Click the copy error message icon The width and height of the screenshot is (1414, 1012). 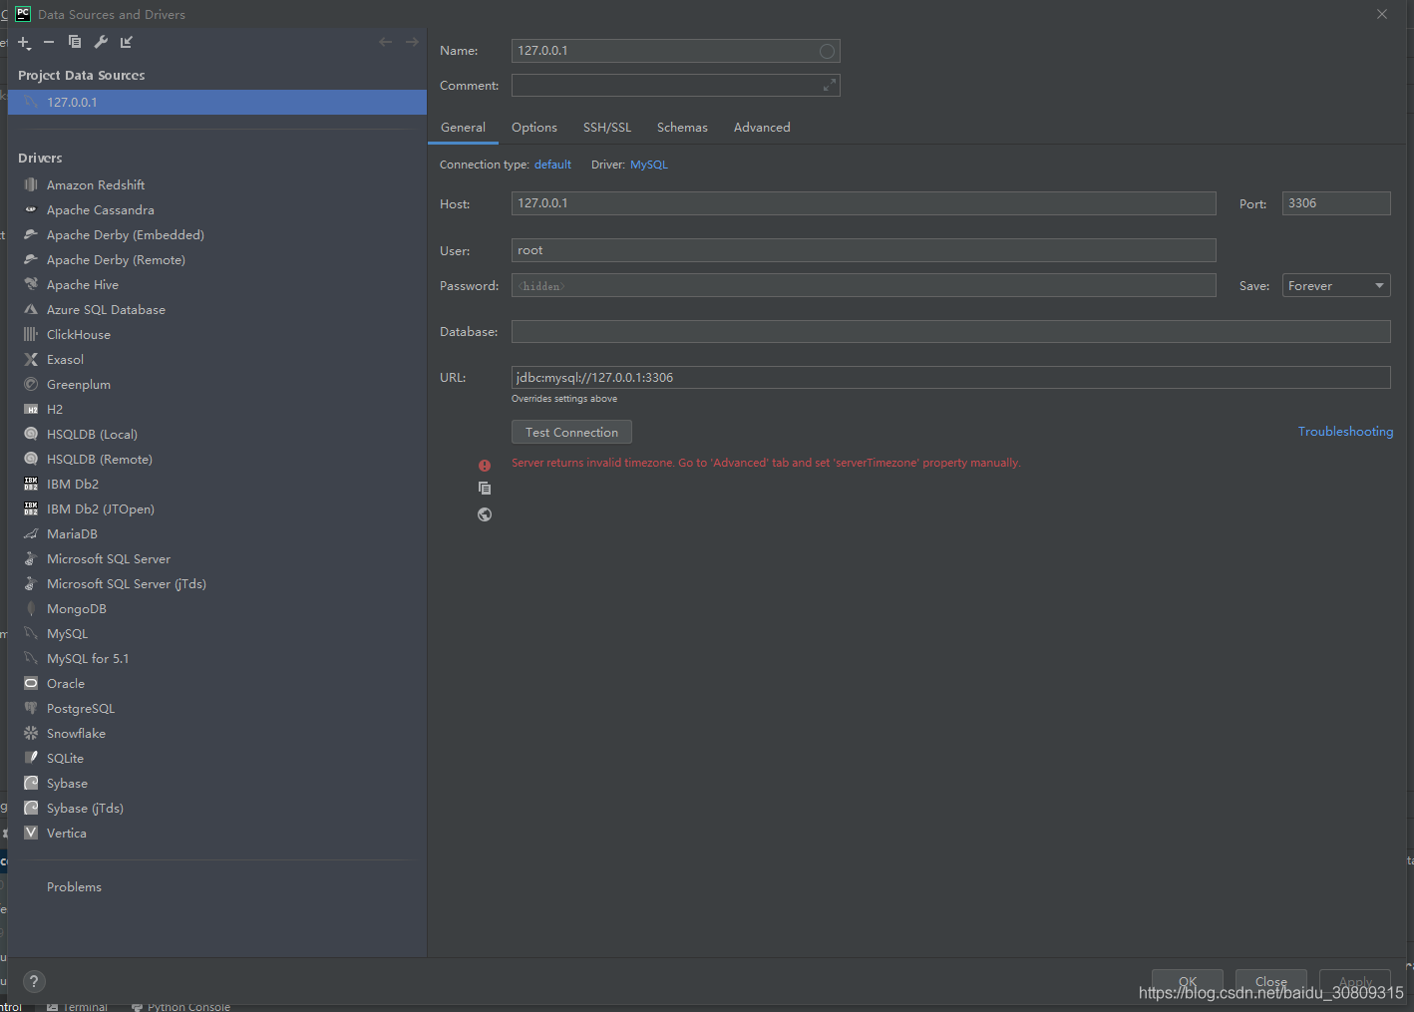click(x=485, y=489)
